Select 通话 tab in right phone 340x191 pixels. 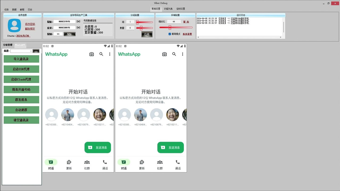[x=178, y=165]
